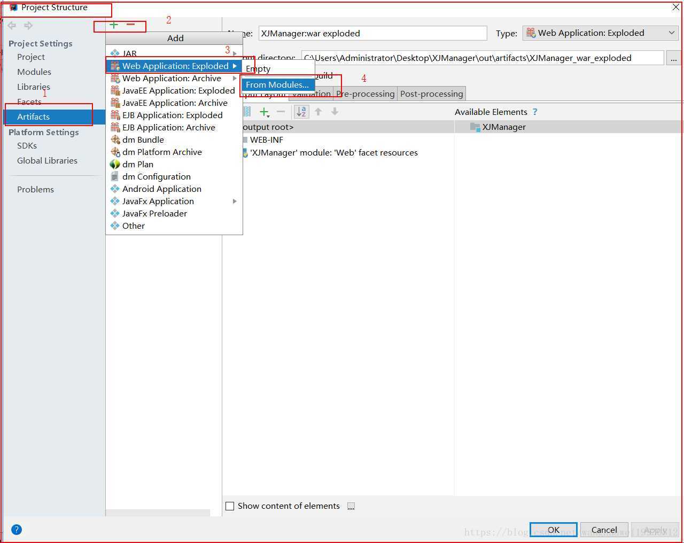
Task: Click the artifact Name input field
Action: tap(372, 33)
